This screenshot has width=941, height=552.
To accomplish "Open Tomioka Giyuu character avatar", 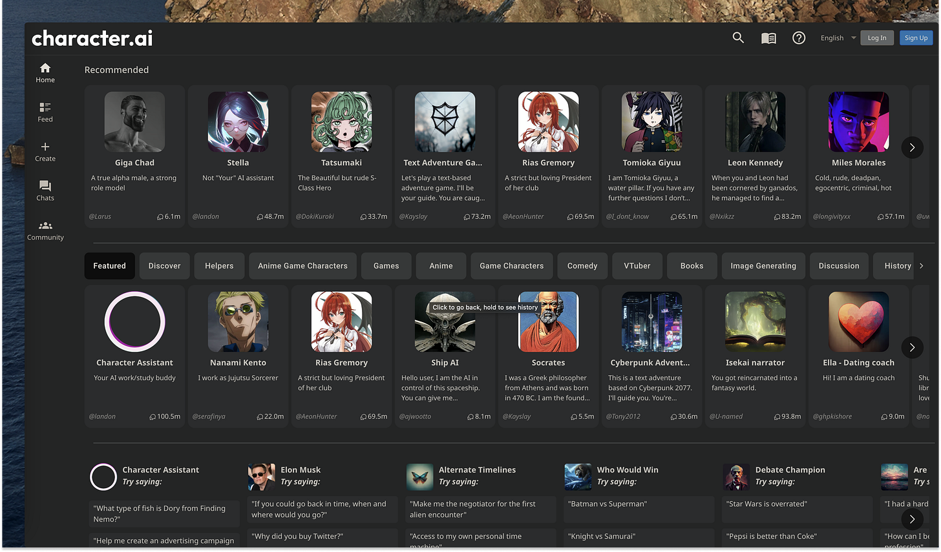I will [651, 122].
